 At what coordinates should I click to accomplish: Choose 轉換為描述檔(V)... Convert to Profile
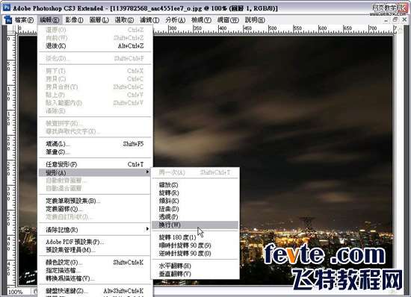[95, 278]
